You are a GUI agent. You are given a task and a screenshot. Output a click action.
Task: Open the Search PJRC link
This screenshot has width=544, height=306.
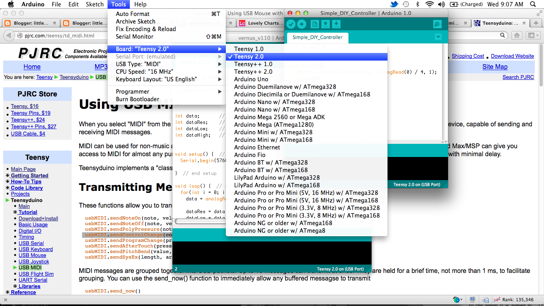coord(518,77)
